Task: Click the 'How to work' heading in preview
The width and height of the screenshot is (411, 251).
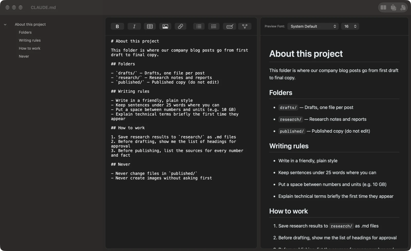Action: (x=288, y=211)
